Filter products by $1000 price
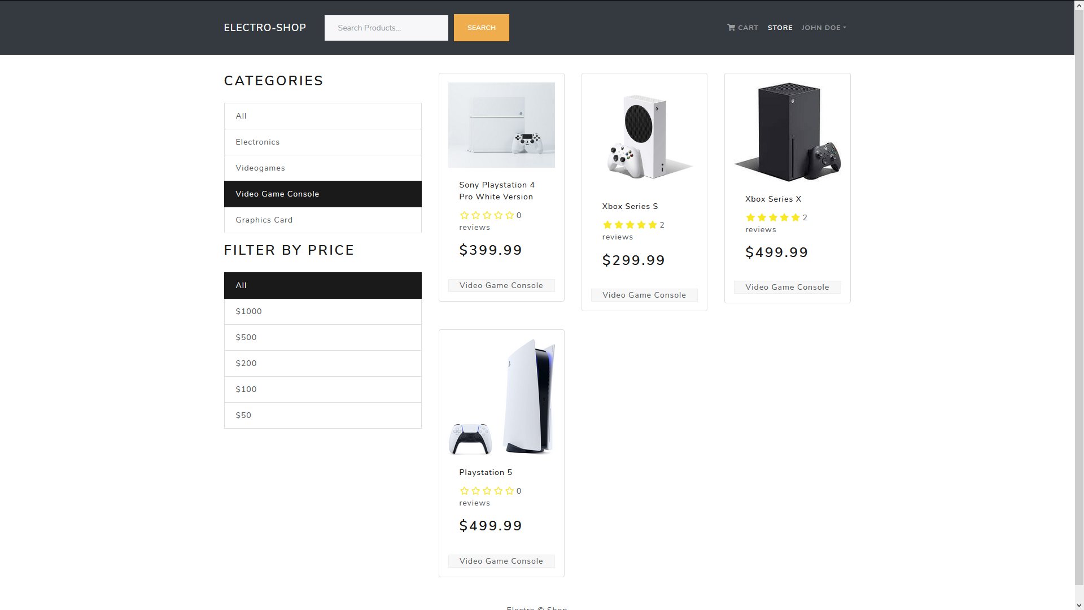 click(x=323, y=311)
